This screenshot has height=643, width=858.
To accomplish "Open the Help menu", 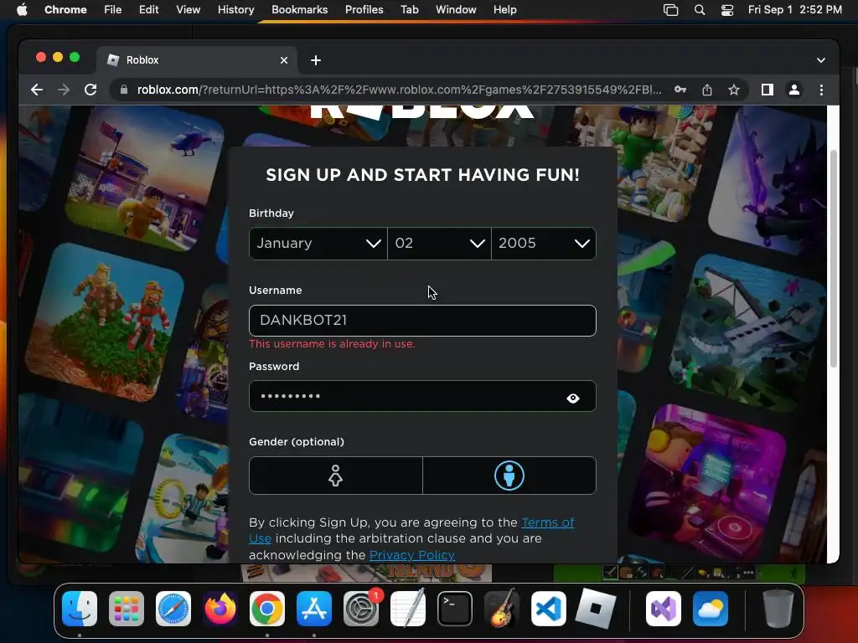I will [504, 10].
